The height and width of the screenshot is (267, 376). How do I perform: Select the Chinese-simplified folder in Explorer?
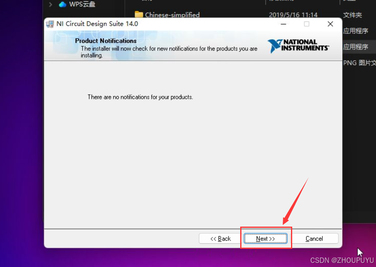point(172,15)
